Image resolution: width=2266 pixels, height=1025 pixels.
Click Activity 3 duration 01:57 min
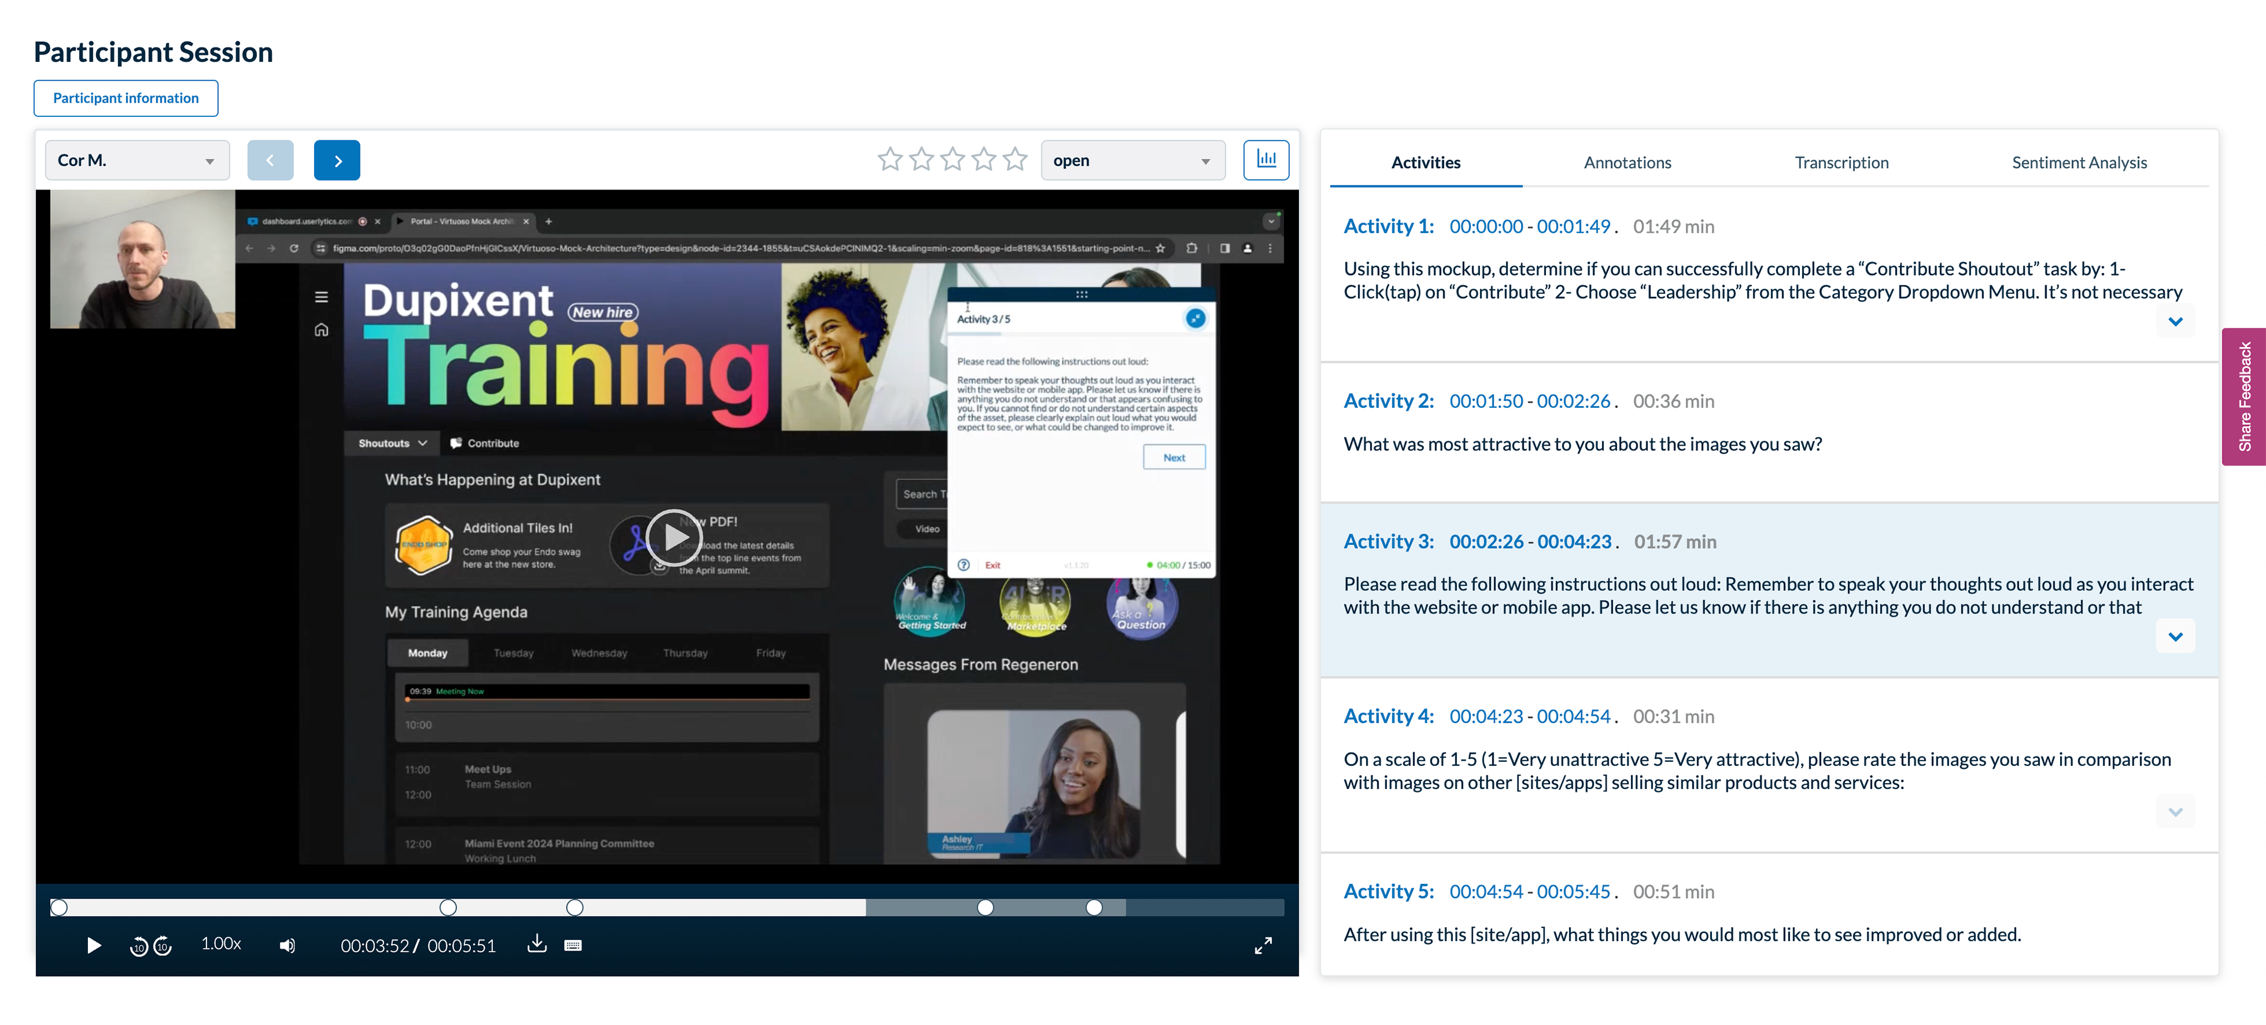click(1675, 541)
